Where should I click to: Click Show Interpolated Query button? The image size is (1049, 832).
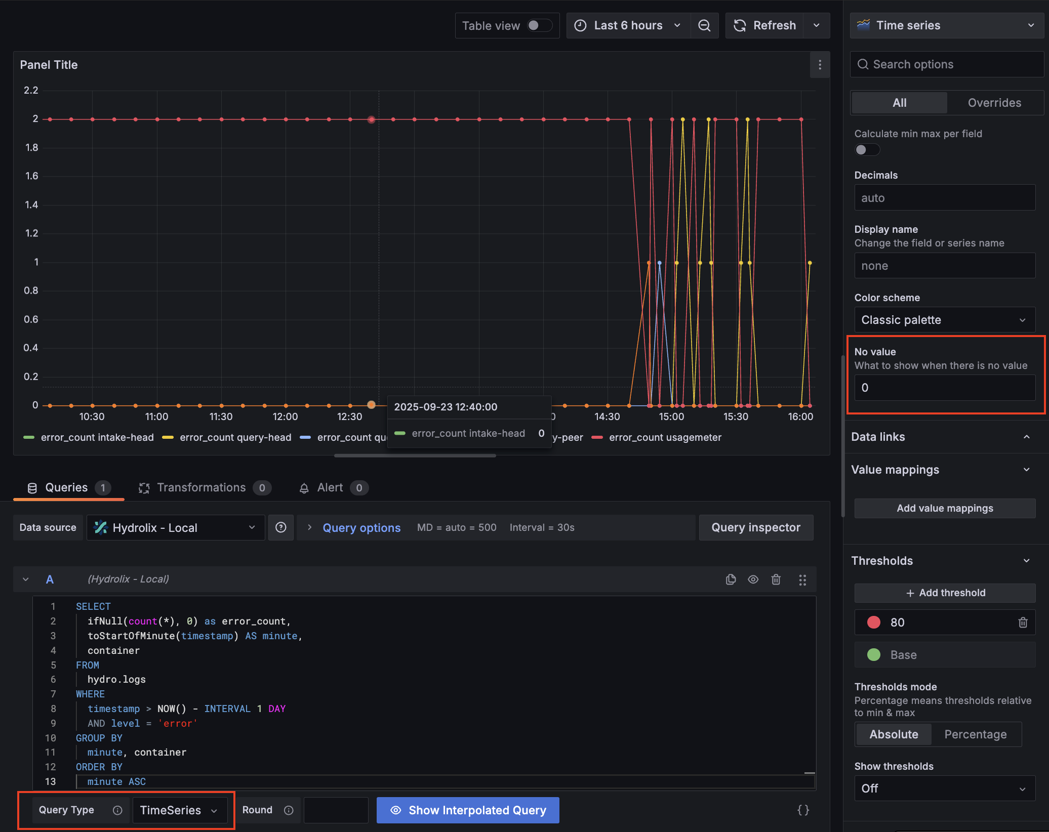[467, 810]
